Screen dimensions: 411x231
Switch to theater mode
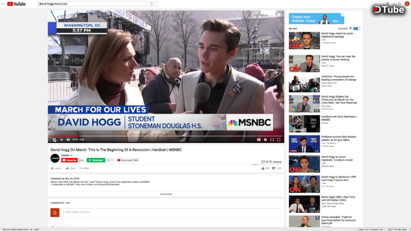(x=272, y=140)
